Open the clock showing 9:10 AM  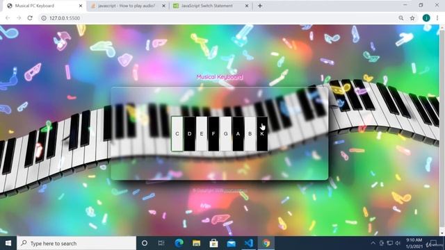414,243
